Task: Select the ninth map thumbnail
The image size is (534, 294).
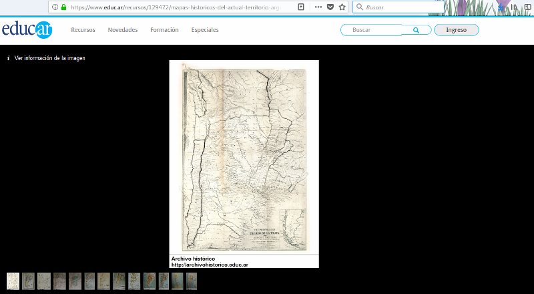Action: pos(134,281)
